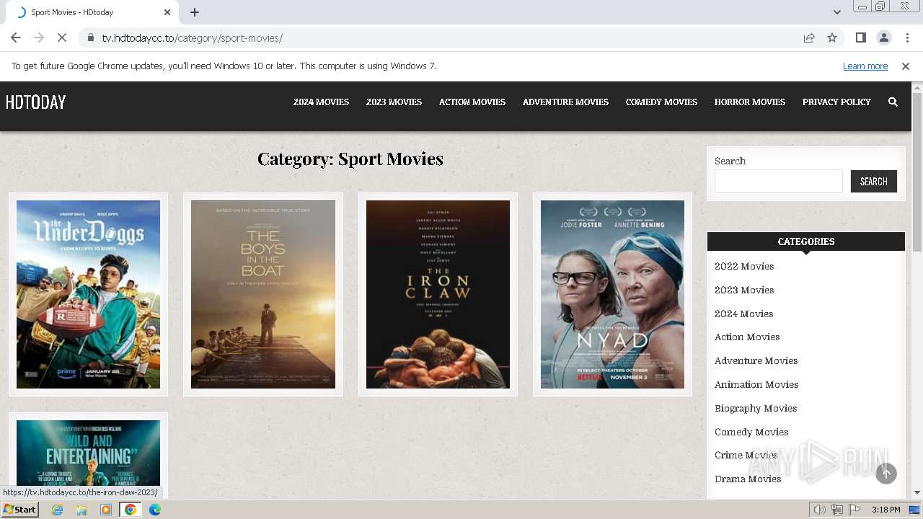Screen dimensions: 923x519
Task: Open Horror Movies menu item
Action: 749,102
